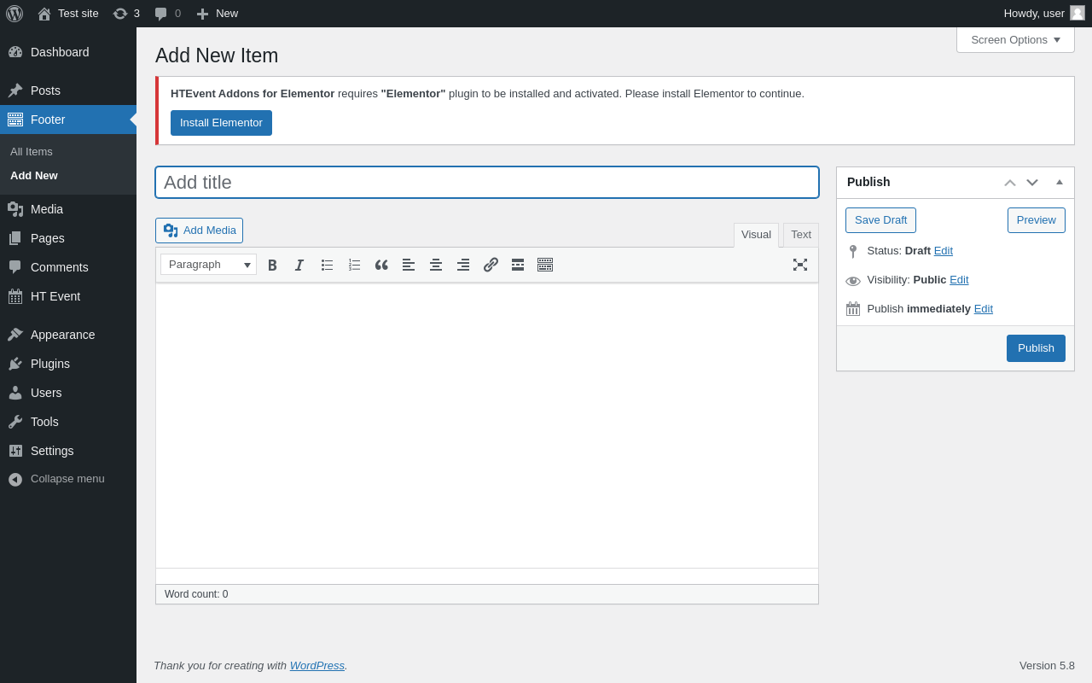The height and width of the screenshot is (683, 1092).
Task: Click the Install Elementor button
Action: pyautogui.click(x=221, y=123)
